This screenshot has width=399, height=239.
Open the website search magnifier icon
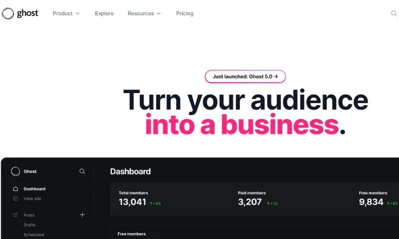tap(394, 13)
